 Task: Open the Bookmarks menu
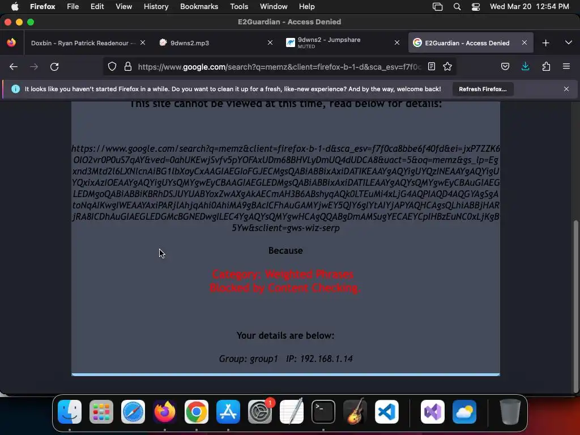coord(199,7)
